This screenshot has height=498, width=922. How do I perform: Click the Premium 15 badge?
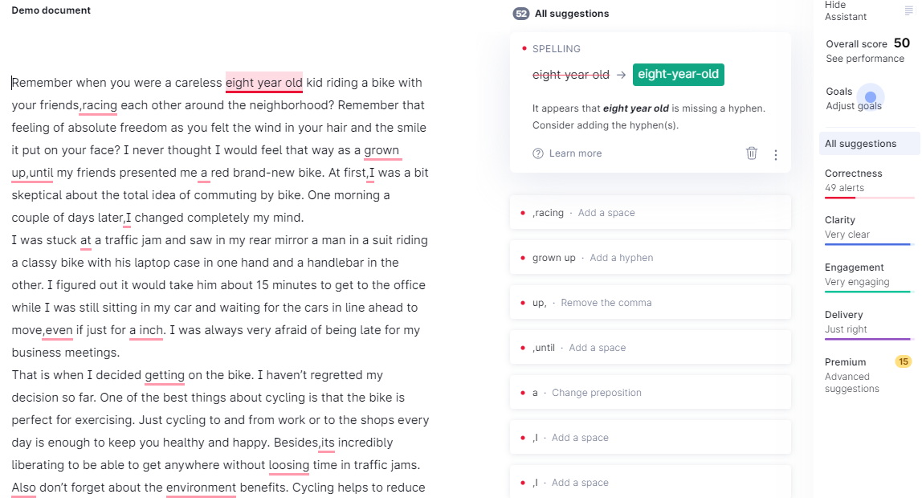tap(904, 361)
